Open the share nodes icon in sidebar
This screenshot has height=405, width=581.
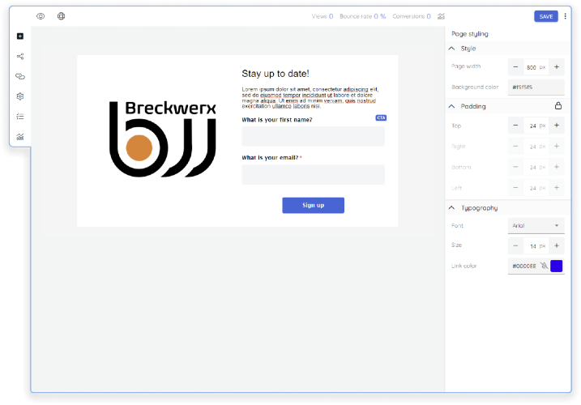(x=20, y=57)
